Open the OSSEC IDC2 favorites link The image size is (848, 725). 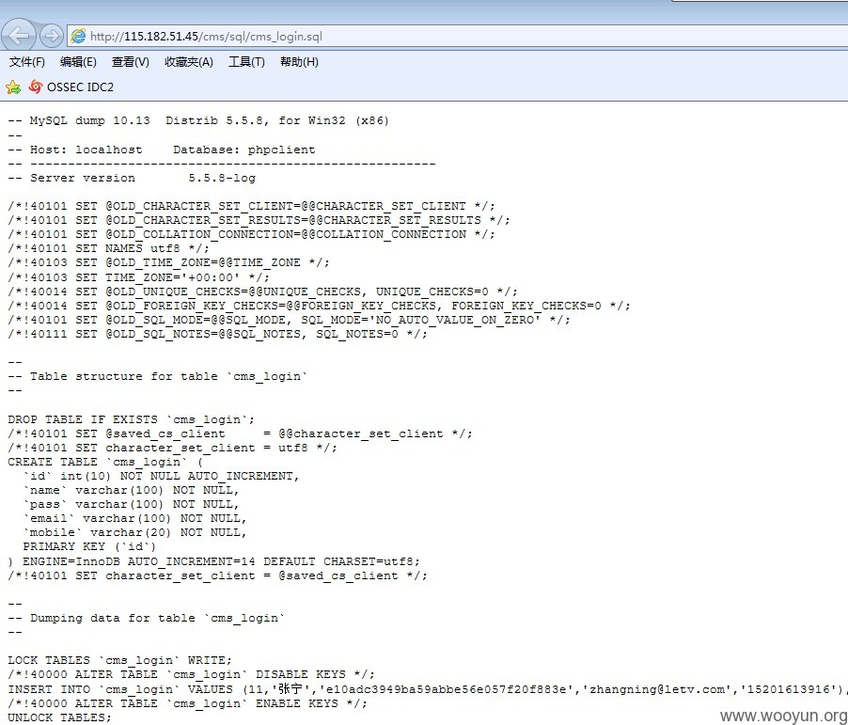[x=80, y=87]
